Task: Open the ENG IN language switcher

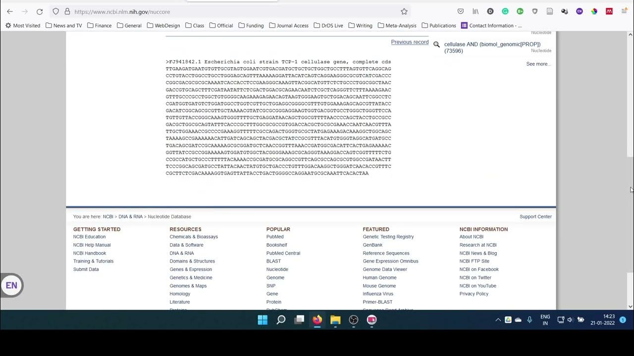Action: click(x=545, y=320)
